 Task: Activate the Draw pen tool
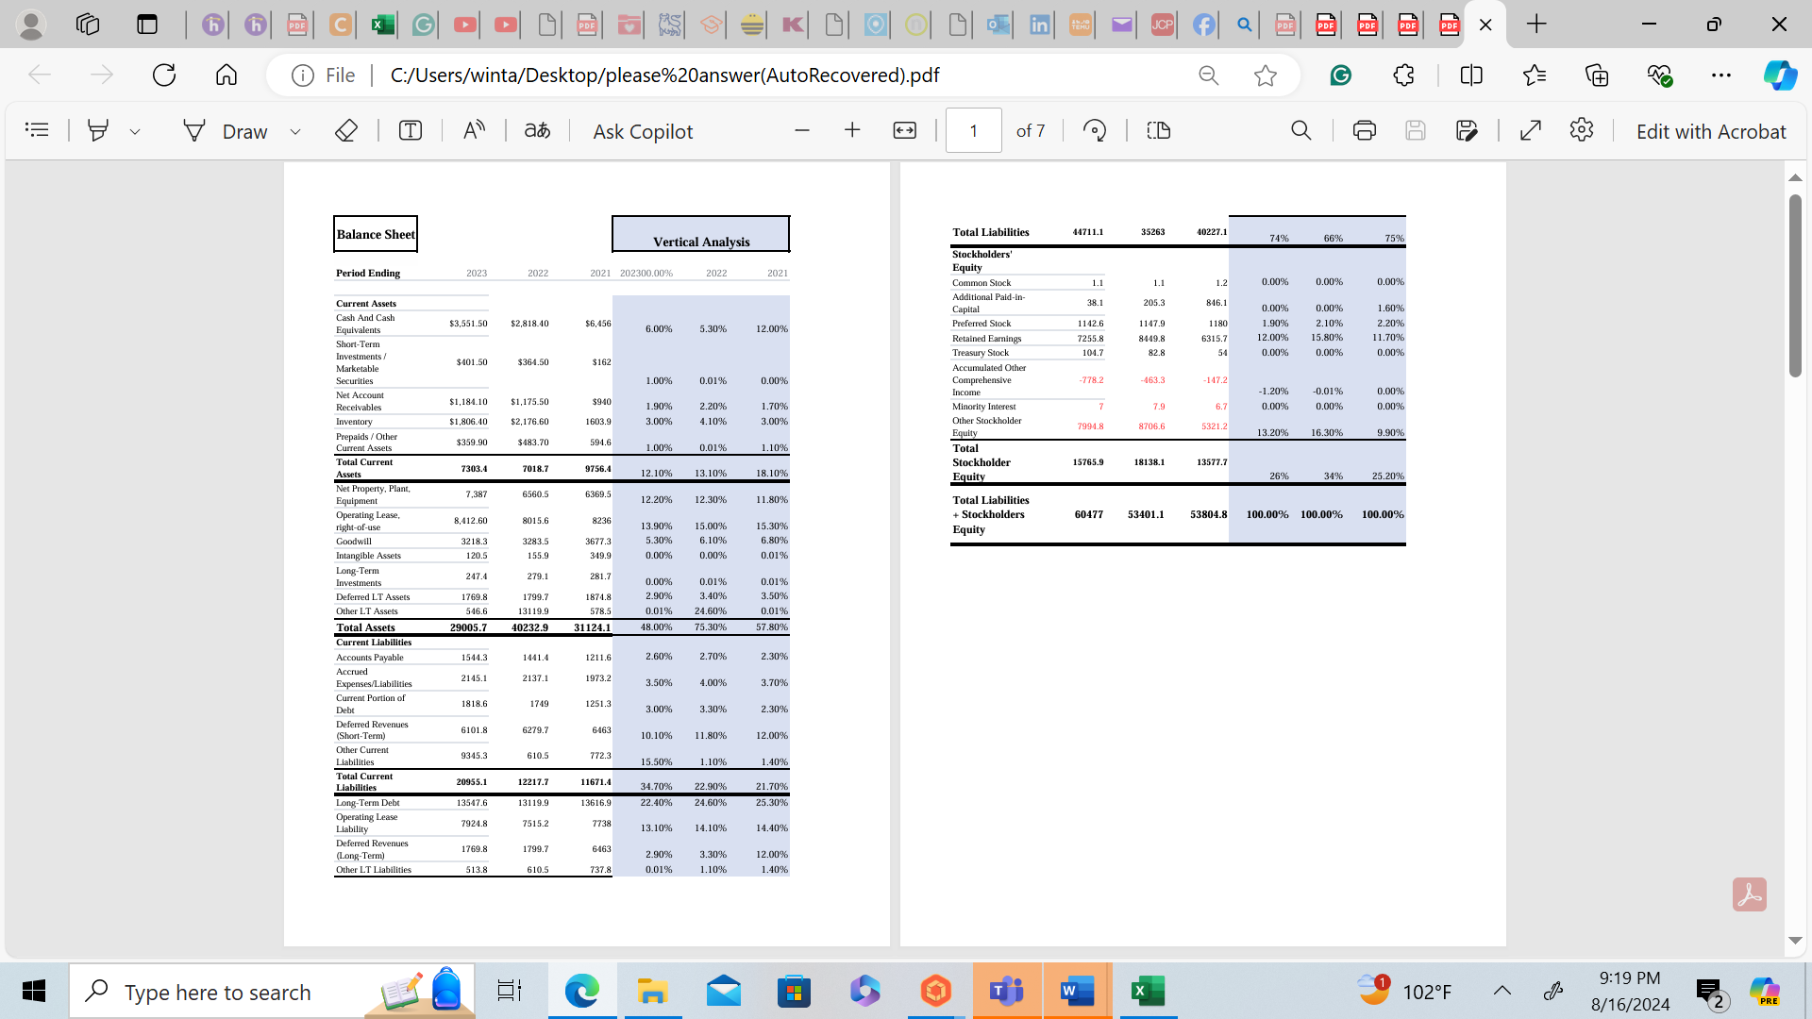click(193, 130)
